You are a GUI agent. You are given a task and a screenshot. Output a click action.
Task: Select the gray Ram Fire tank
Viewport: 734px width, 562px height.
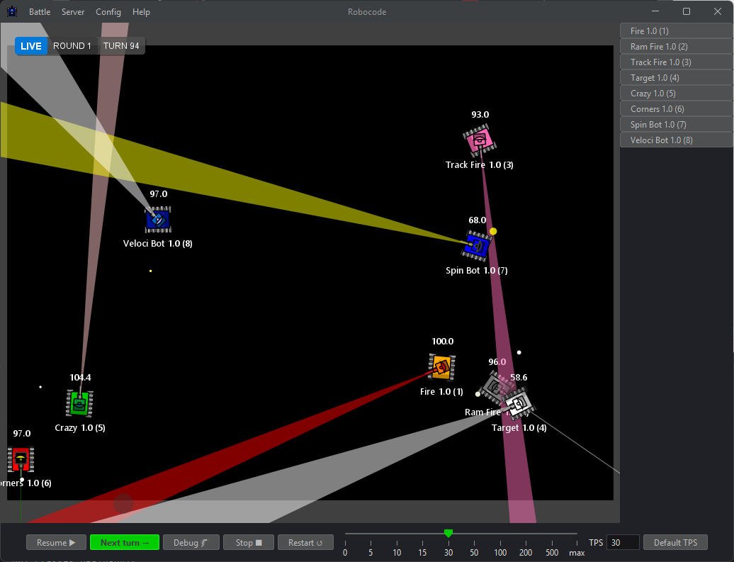click(495, 387)
